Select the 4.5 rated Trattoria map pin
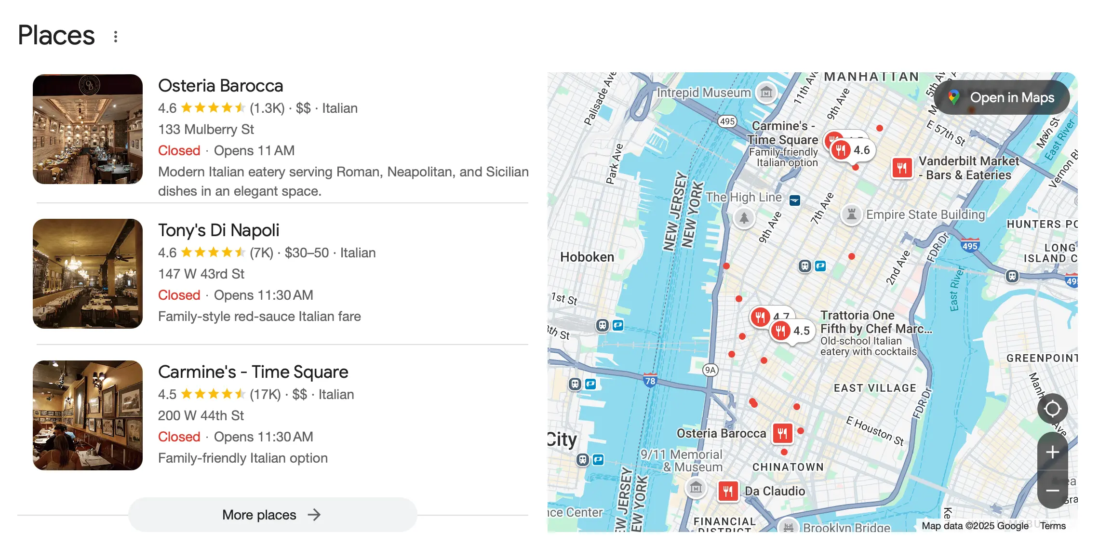 click(x=781, y=331)
